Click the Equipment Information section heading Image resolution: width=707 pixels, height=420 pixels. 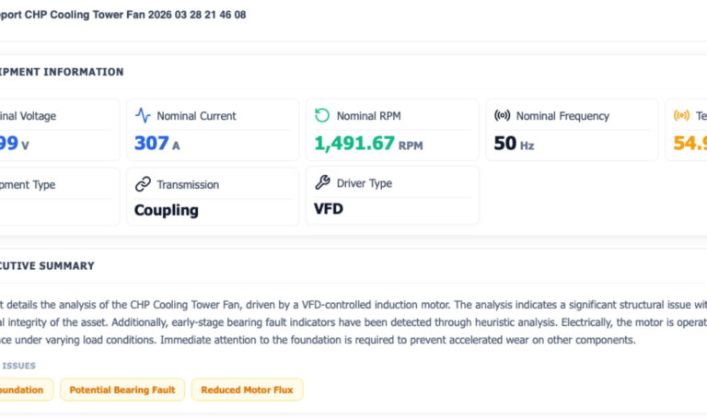pyautogui.click(x=62, y=72)
